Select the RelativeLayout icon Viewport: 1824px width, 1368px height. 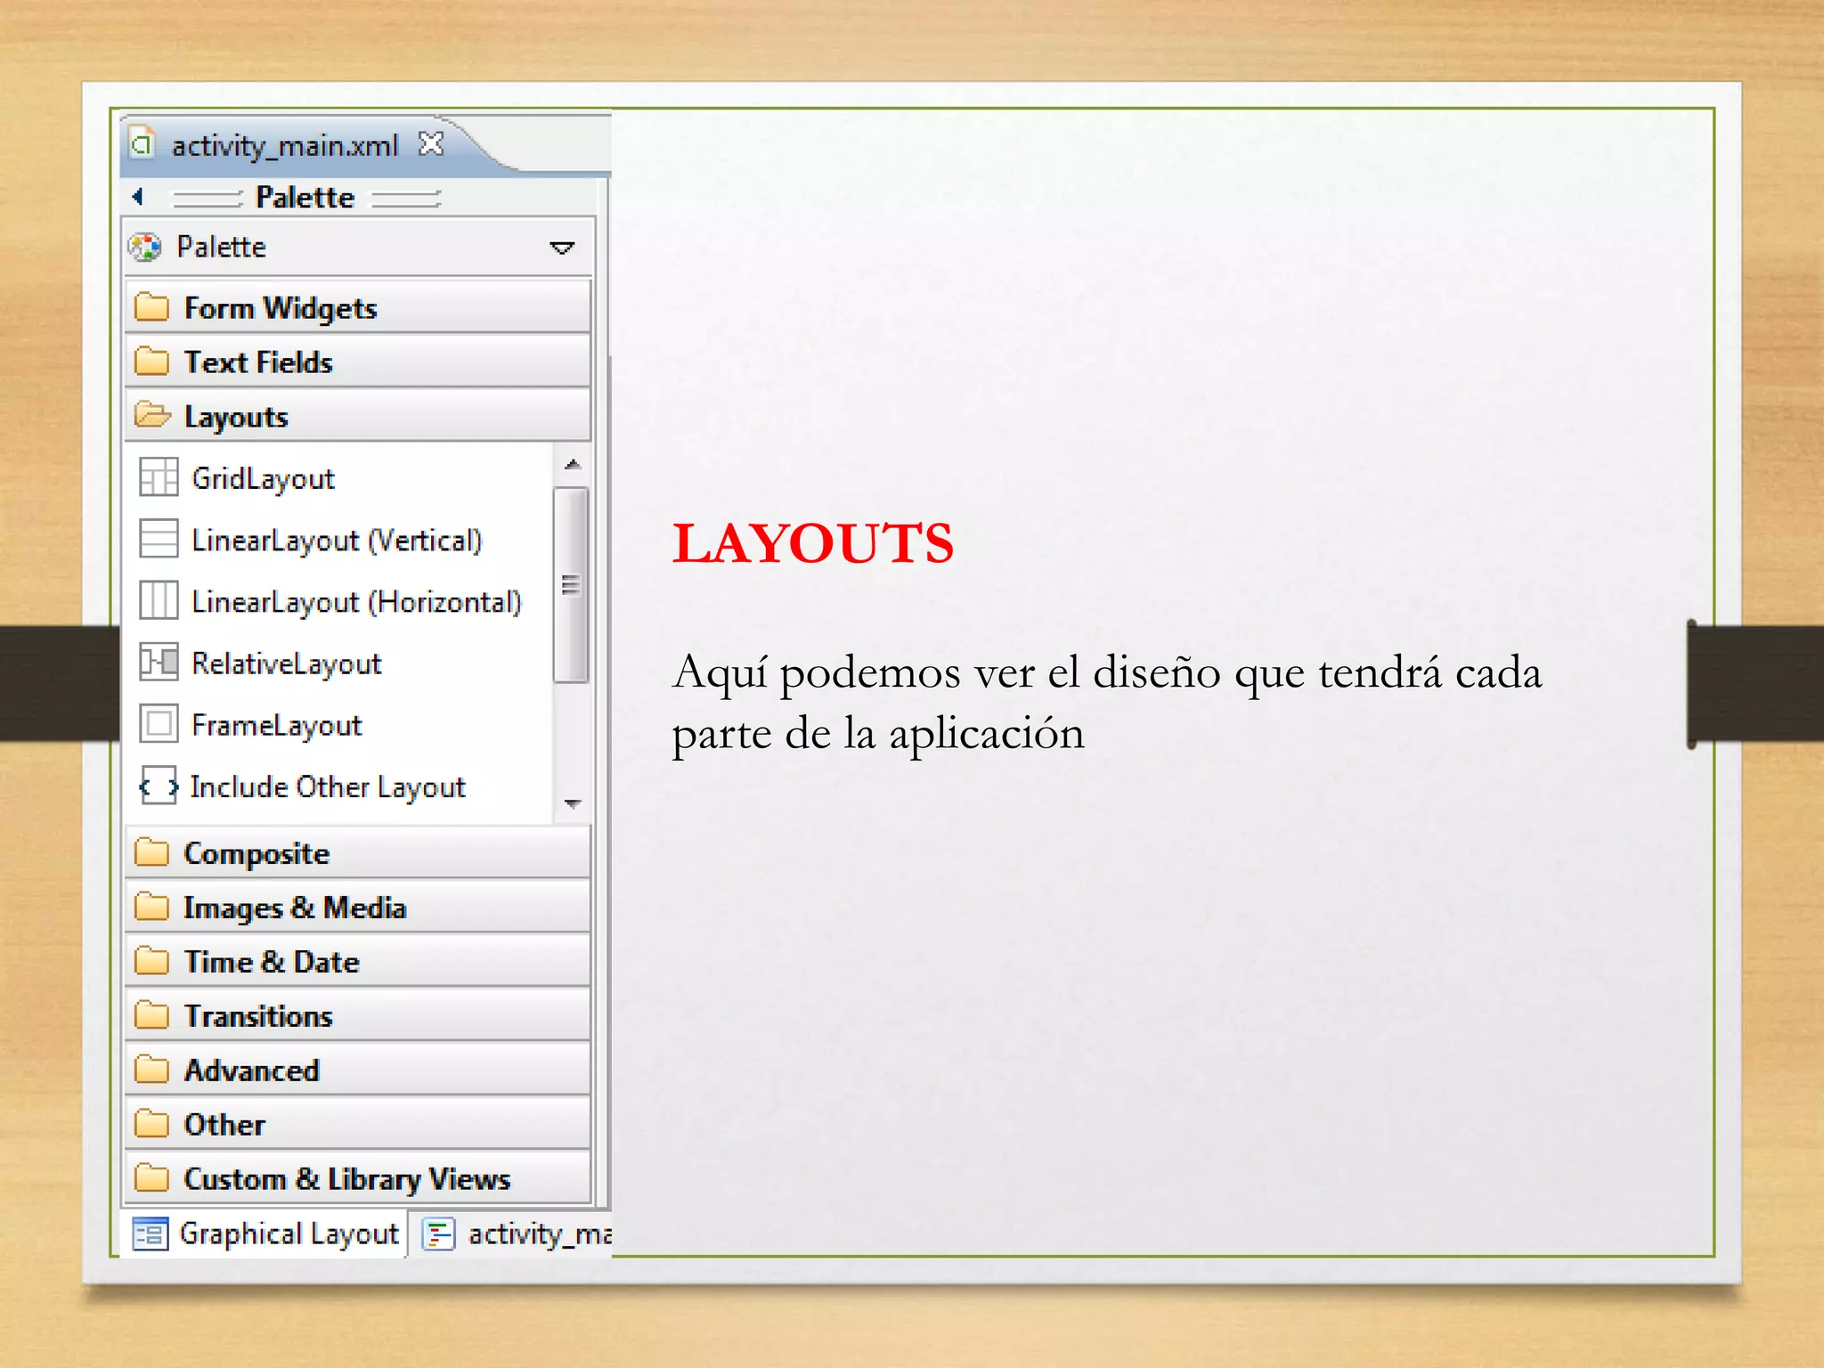tap(159, 662)
